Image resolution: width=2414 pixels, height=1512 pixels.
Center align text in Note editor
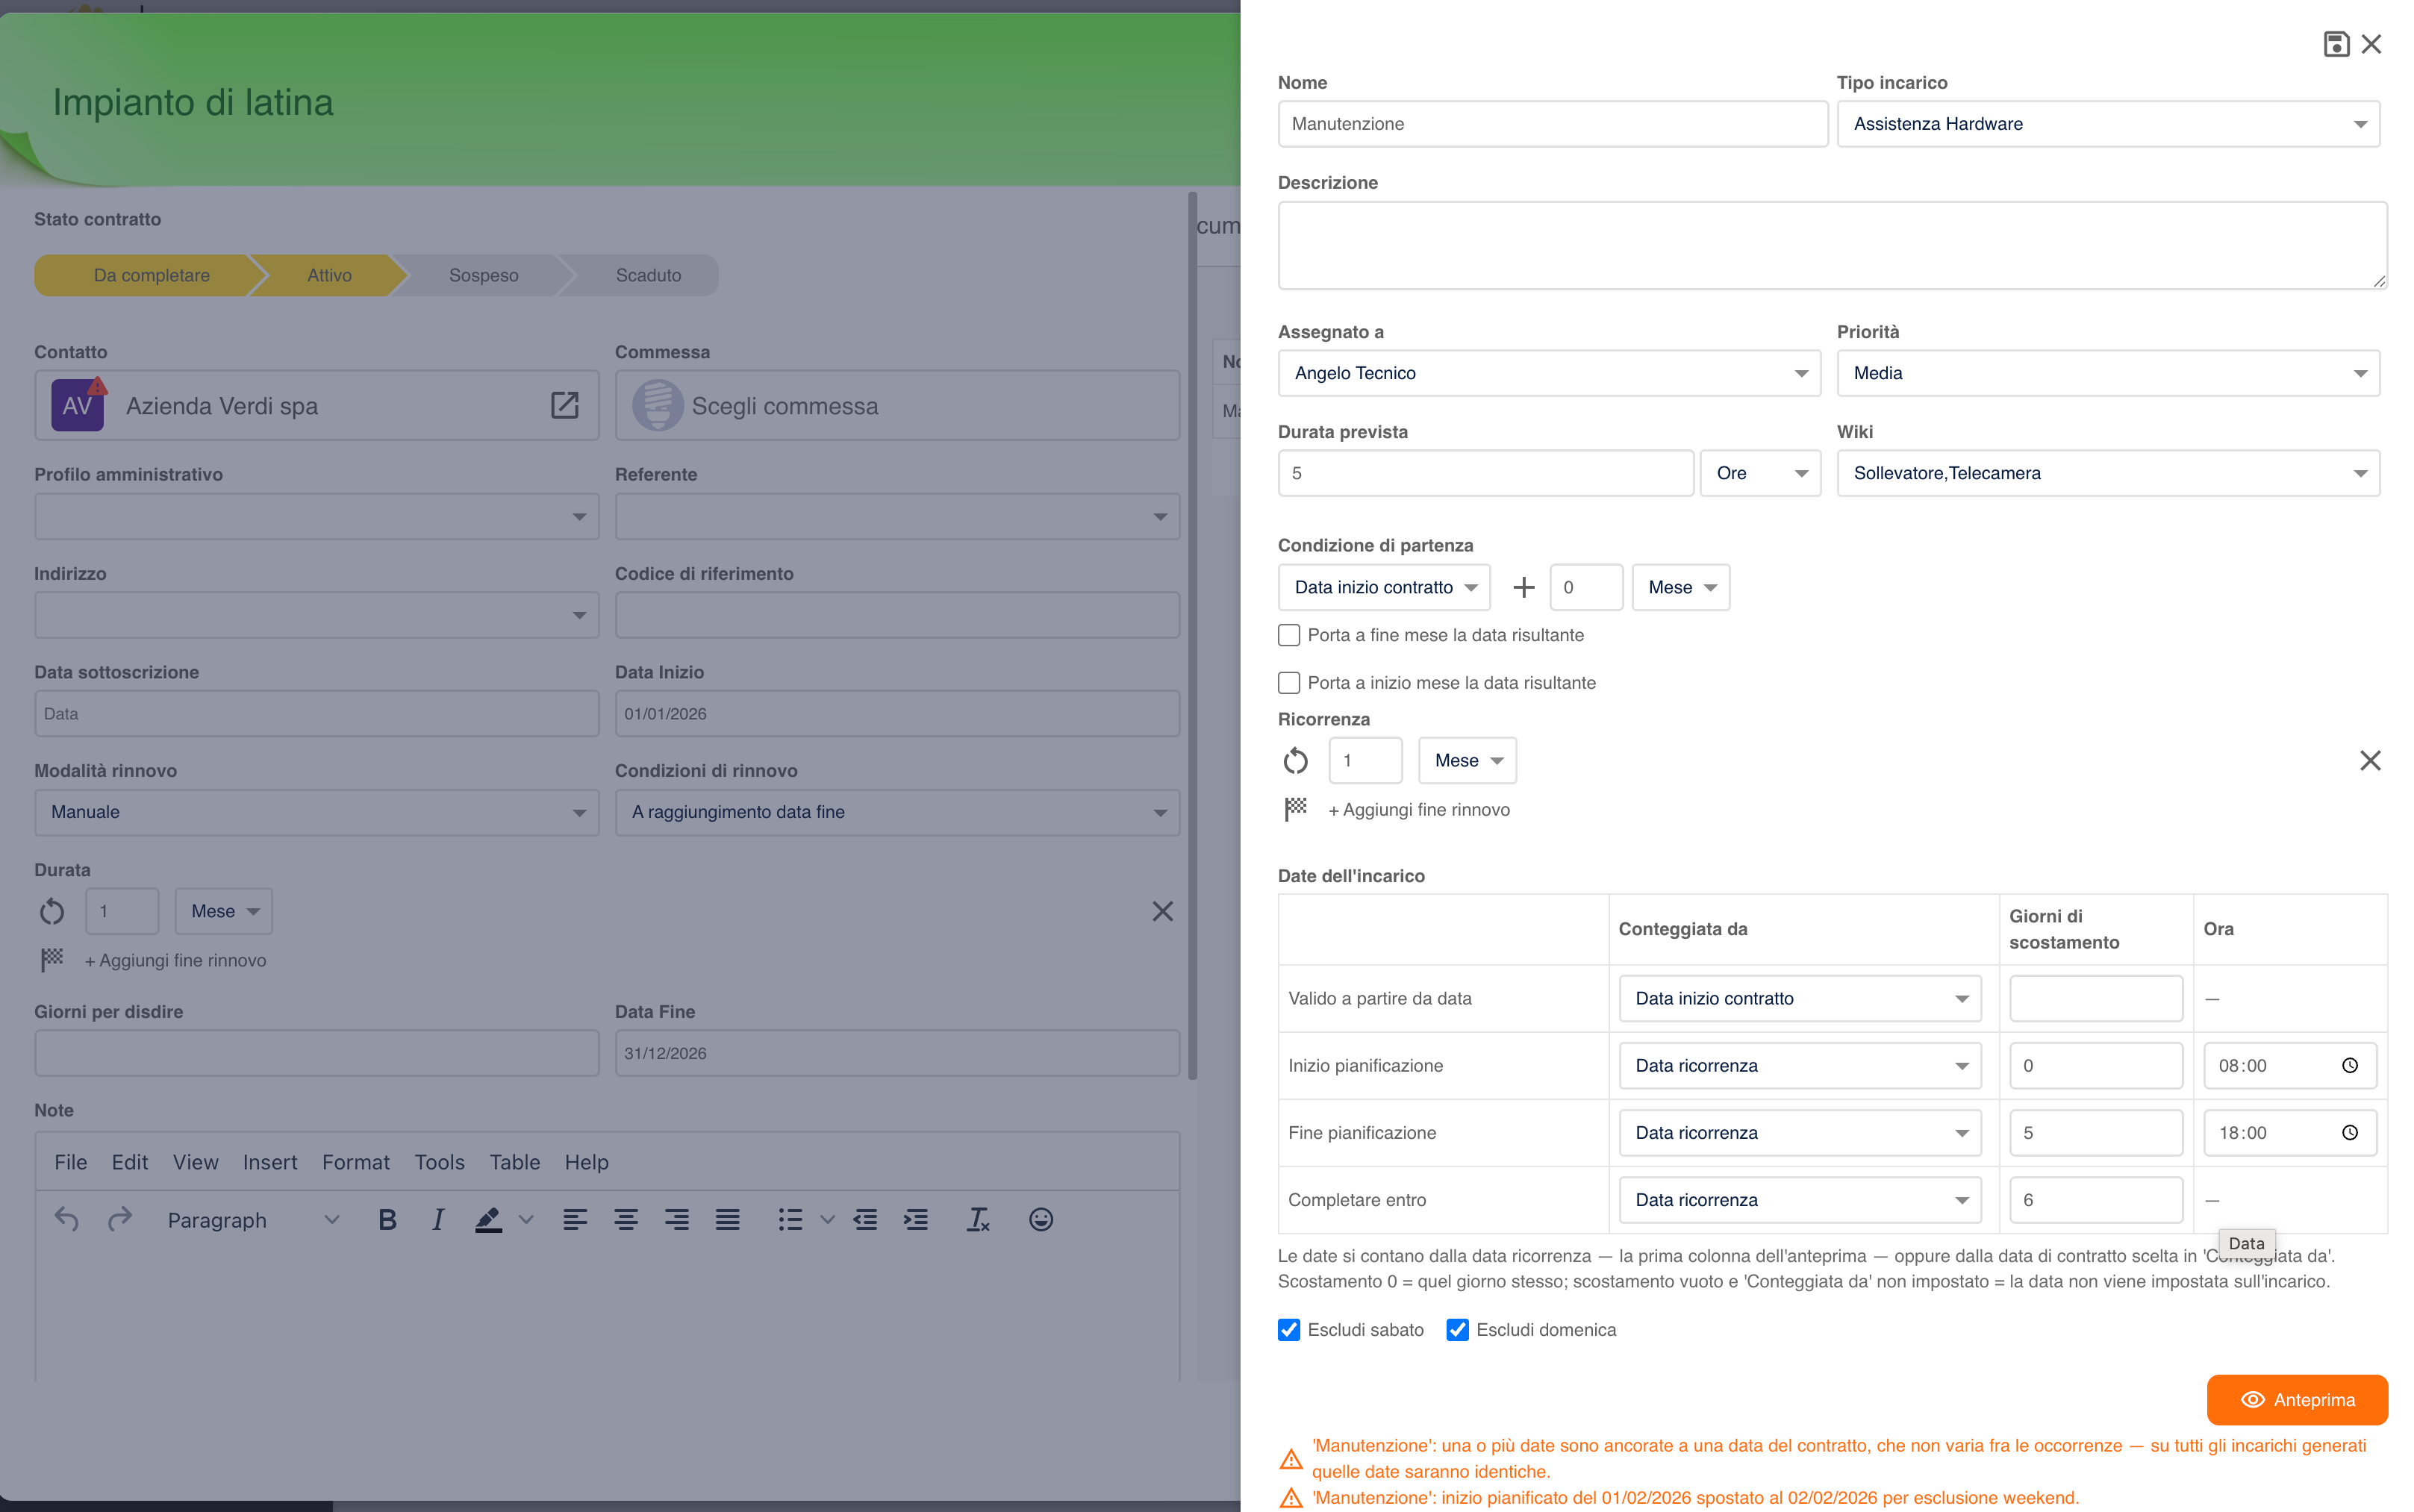[626, 1219]
